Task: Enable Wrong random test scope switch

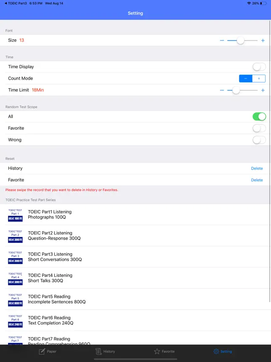Action: click(259, 140)
